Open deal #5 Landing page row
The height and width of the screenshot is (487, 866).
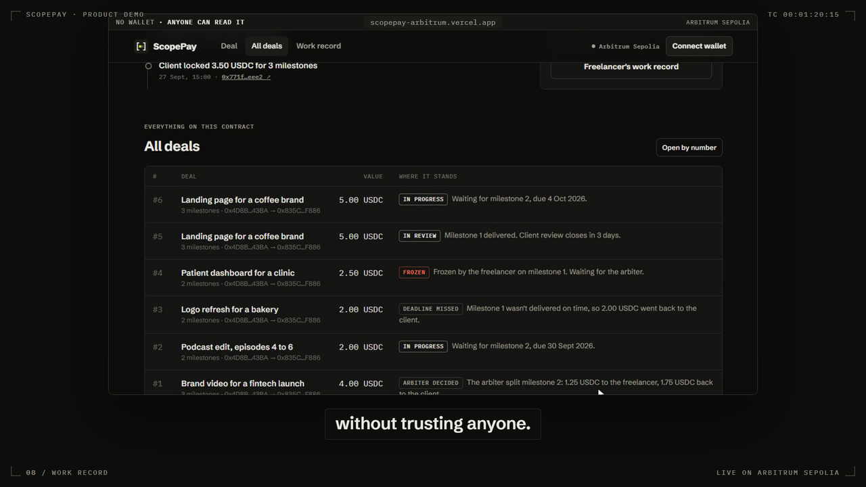[x=433, y=241]
